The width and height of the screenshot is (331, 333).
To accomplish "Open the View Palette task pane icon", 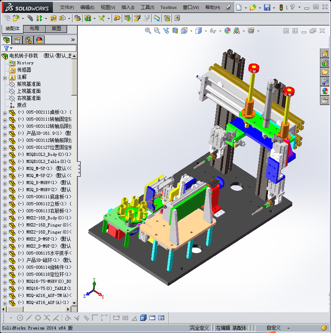I will click(325, 81).
